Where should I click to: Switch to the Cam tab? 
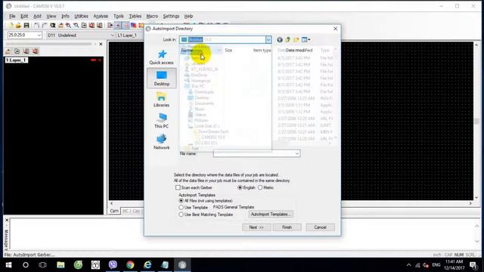point(114,211)
